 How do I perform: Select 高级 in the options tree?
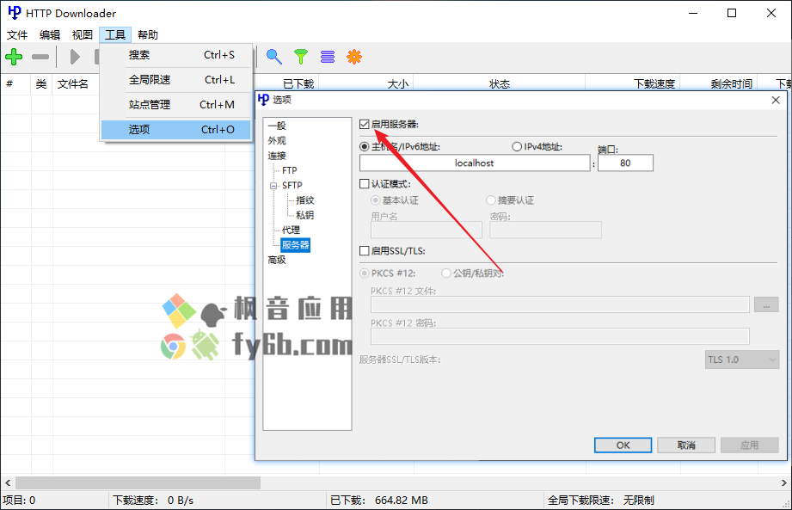click(x=277, y=260)
